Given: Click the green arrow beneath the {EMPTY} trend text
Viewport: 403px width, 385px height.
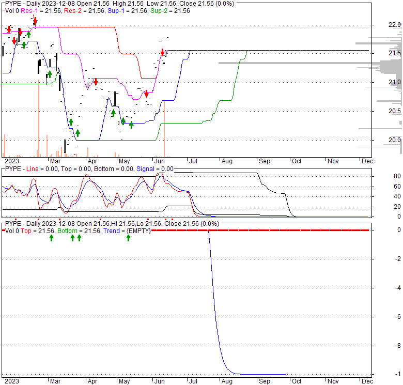Looking at the screenshot, I should point(128,238).
